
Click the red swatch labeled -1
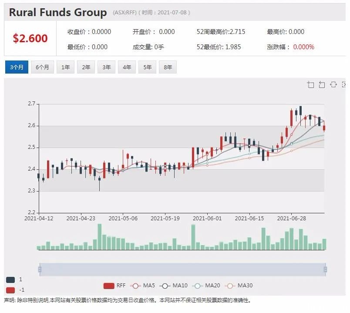[x=10, y=290]
